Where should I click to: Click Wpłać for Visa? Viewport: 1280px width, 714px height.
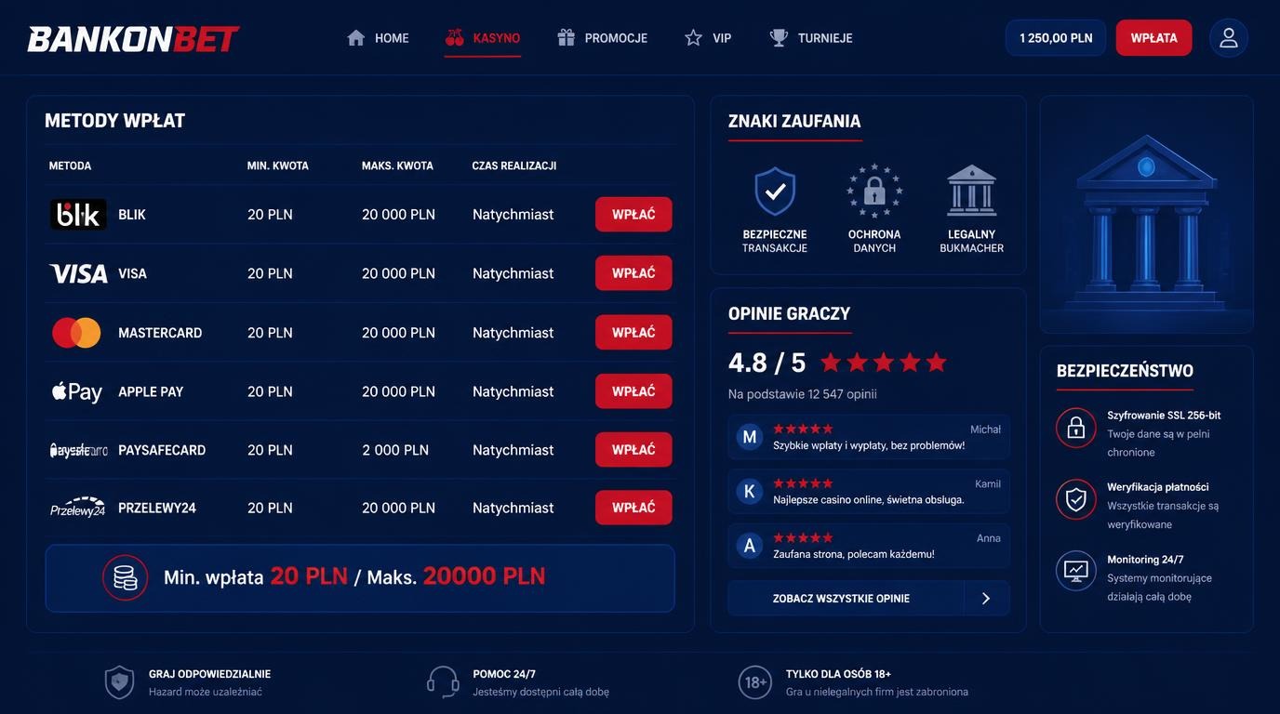pos(633,273)
